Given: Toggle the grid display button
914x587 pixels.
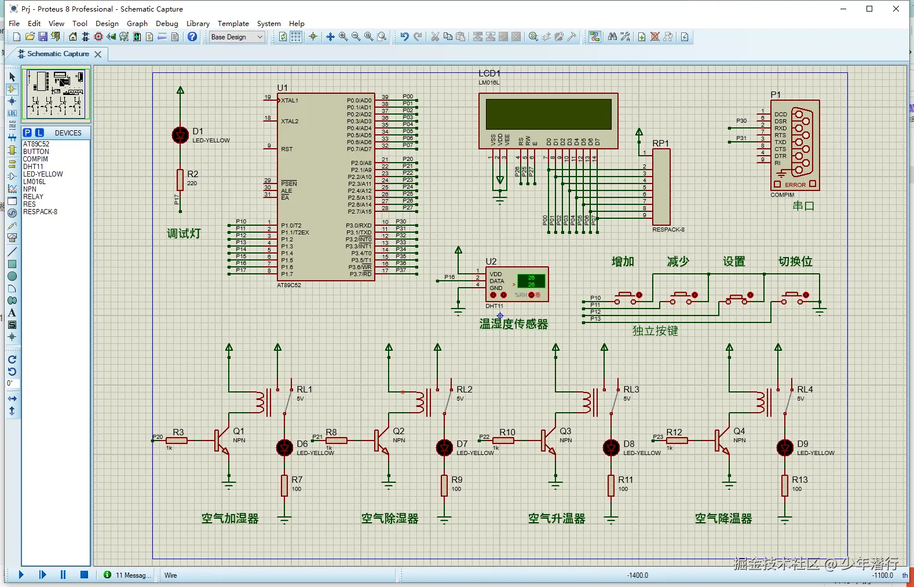Looking at the screenshot, I should (x=296, y=37).
